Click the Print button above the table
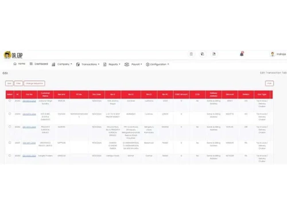The image size is (287, 215). 269,83
